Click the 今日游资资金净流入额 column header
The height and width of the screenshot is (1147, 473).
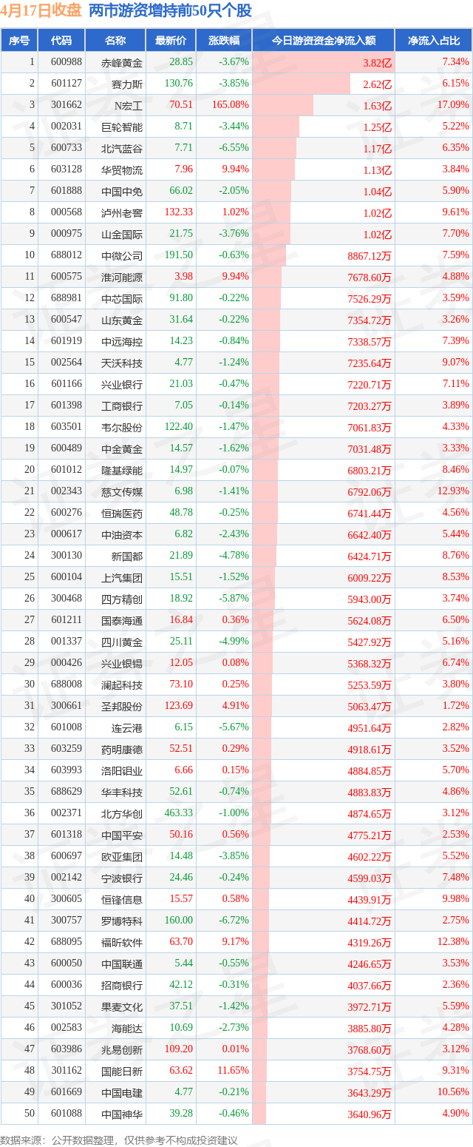point(324,41)
